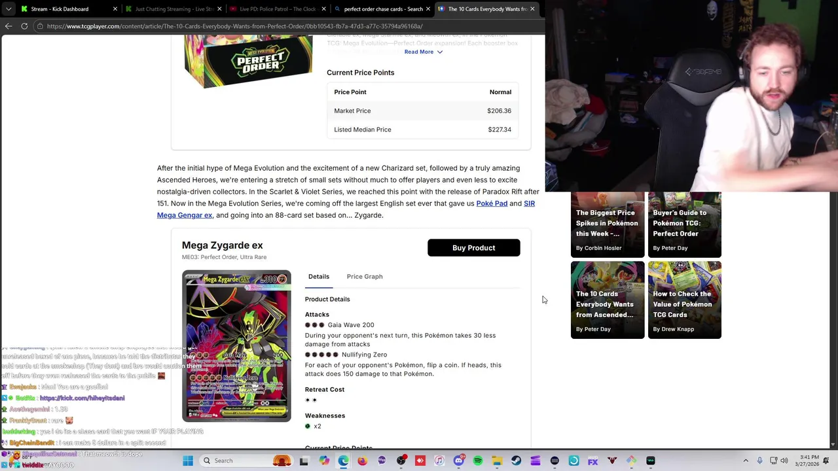Image resolution: width=838 pixels, height=471 pixels.
Task: Open the dark red mask icon app
Action: (x=612, y=461)
